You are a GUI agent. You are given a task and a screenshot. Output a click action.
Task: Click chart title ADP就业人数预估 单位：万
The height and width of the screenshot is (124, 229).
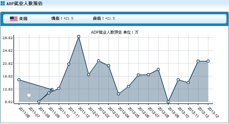click(x=114, y=32)
